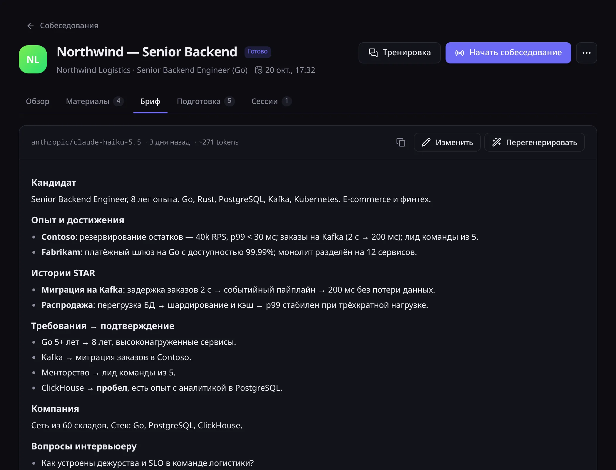Click the Распродажа bullet line
616x470 pixels.
tap(235, 305)
